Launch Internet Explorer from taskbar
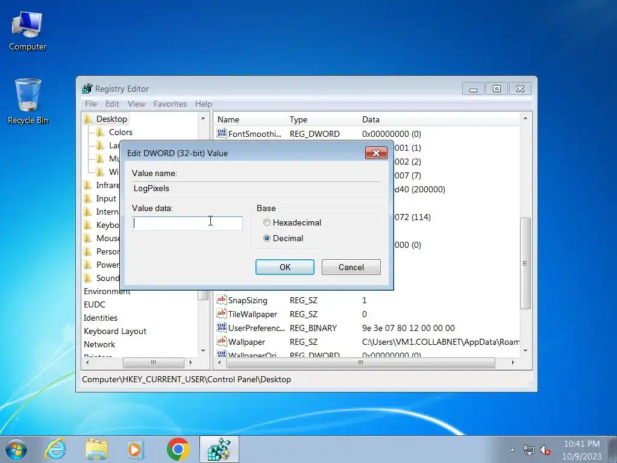Image resolution: width=617 pixels, height=463 pixels. [x=55, y=449]
